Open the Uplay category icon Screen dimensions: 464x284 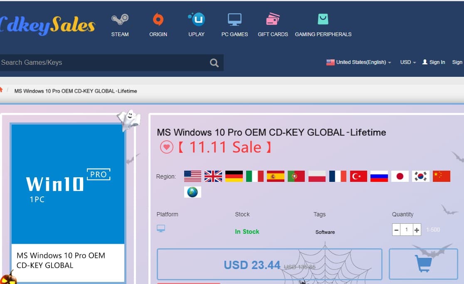(x=196, y=19)
